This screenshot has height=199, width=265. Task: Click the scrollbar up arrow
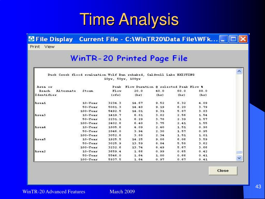point(239,71)
